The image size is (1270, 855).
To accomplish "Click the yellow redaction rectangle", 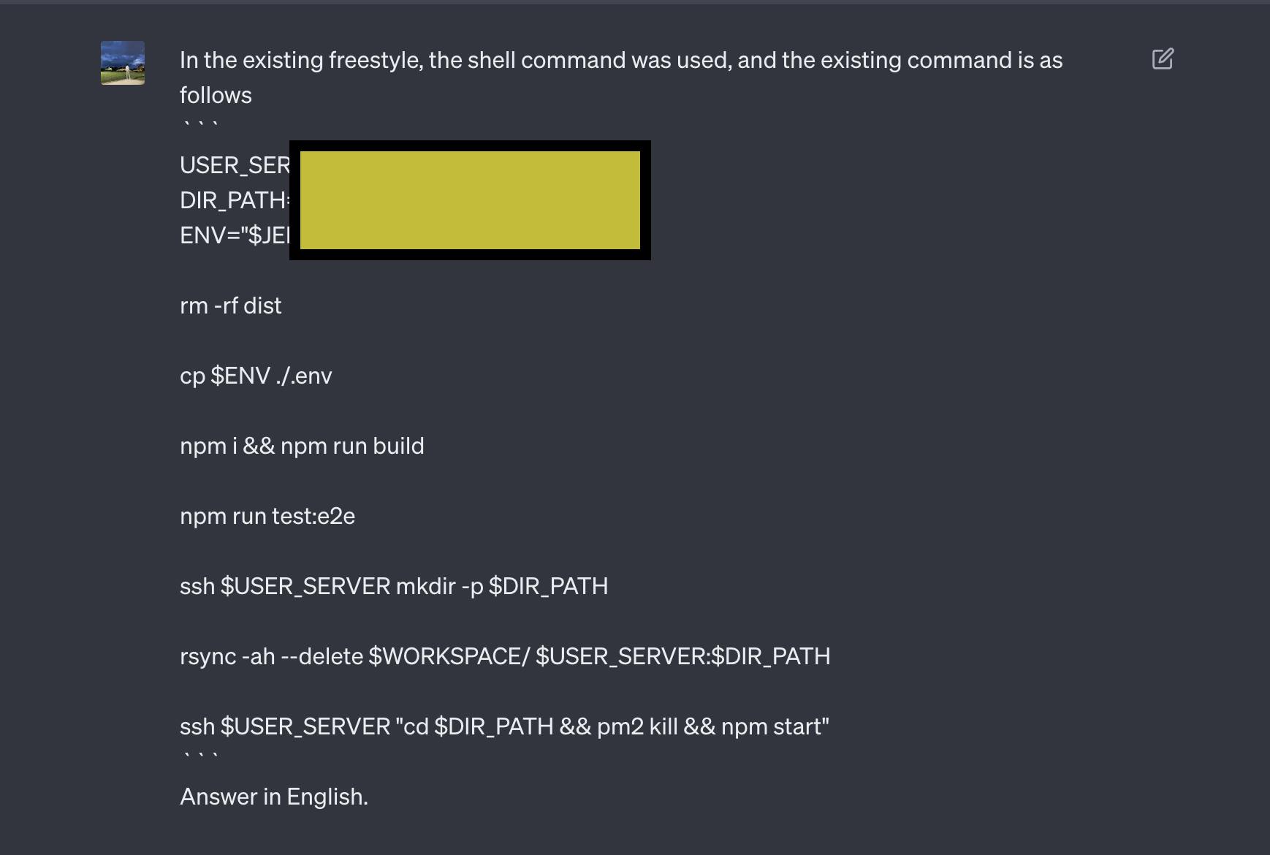I will pos(470,200).
